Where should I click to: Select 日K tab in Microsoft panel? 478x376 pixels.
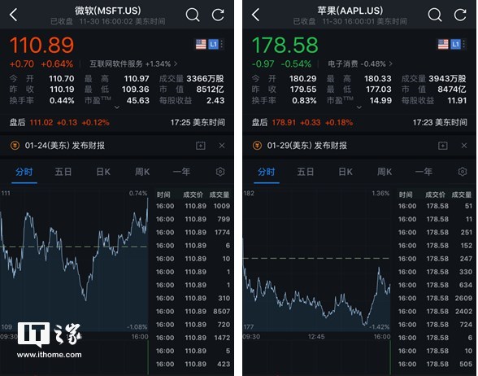(x=103, y=172)
